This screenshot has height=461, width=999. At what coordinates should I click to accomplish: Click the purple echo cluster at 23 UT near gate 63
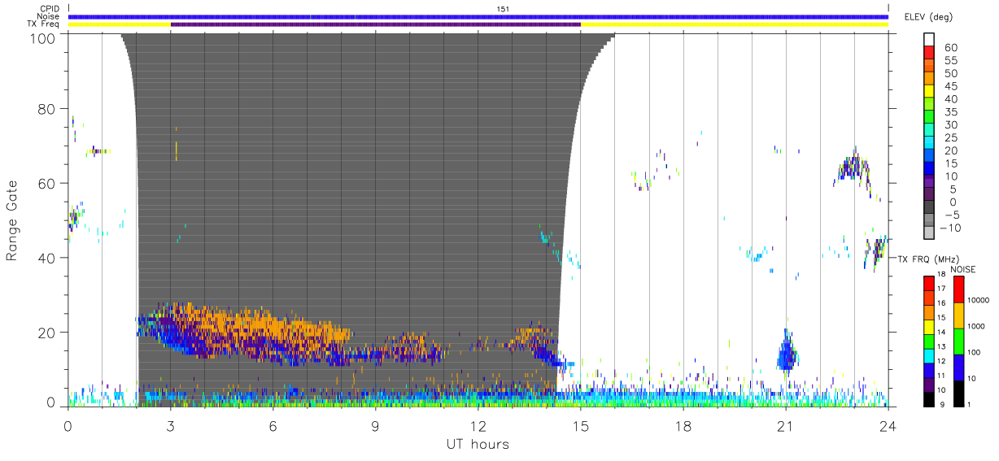coord(854,168)
